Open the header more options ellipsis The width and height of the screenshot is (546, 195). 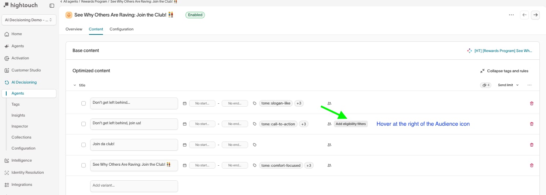[511, 15]
